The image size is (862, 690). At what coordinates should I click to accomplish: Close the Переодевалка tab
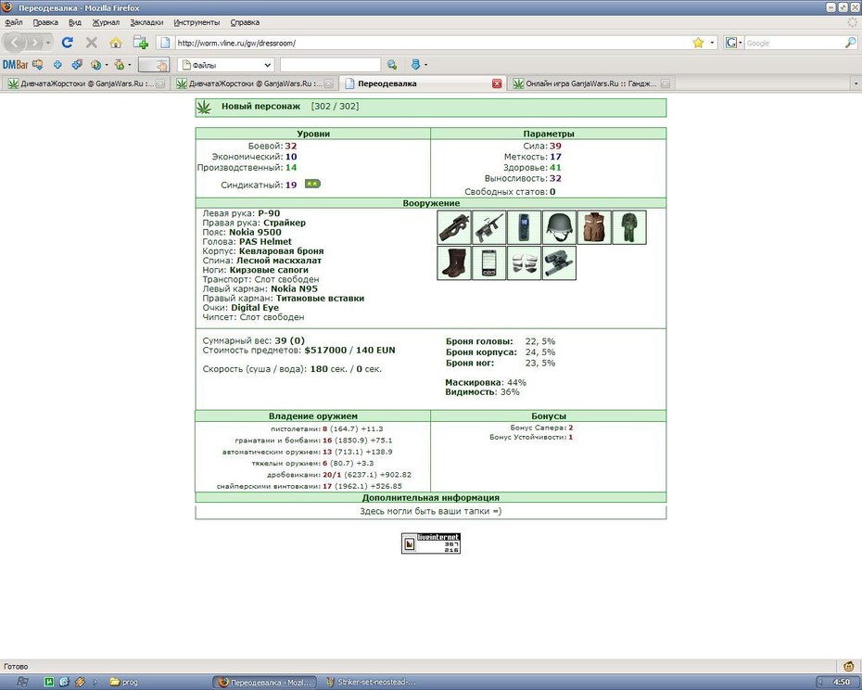click(497, 83)
